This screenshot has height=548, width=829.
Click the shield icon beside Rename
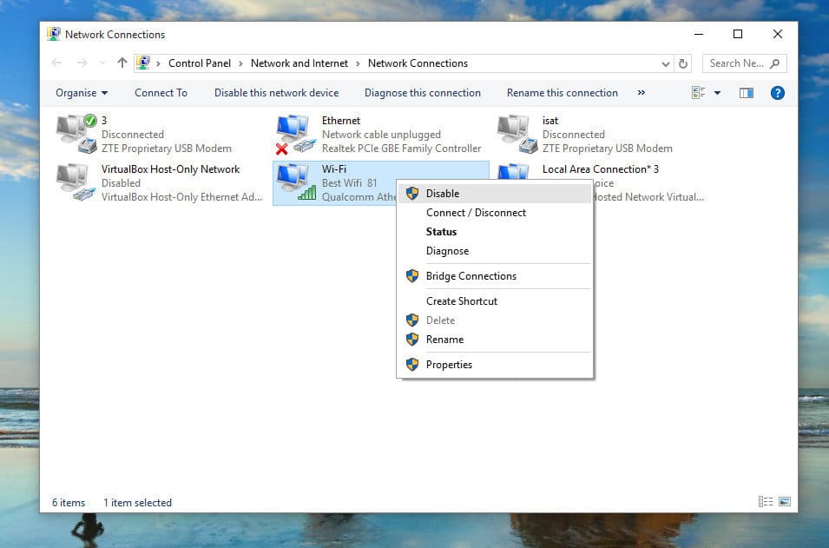click(412, 340)
